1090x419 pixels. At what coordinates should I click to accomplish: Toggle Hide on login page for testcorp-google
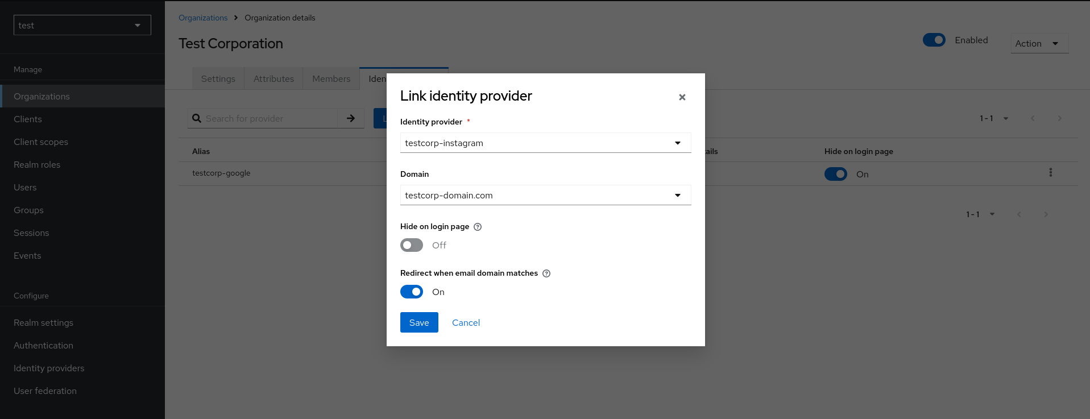(x=835, y=174)
